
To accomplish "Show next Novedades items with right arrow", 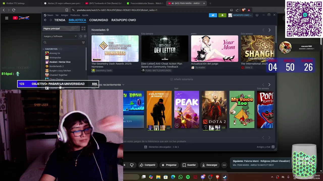I will [x=269, y=30].
